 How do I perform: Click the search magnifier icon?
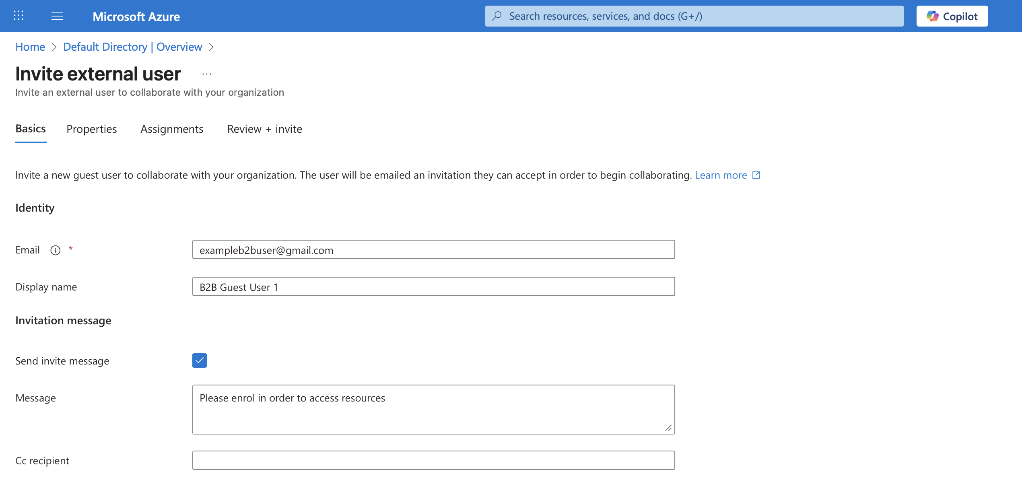pos(497,16)
